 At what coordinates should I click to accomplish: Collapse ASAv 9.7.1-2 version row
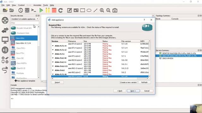(53, 50)
